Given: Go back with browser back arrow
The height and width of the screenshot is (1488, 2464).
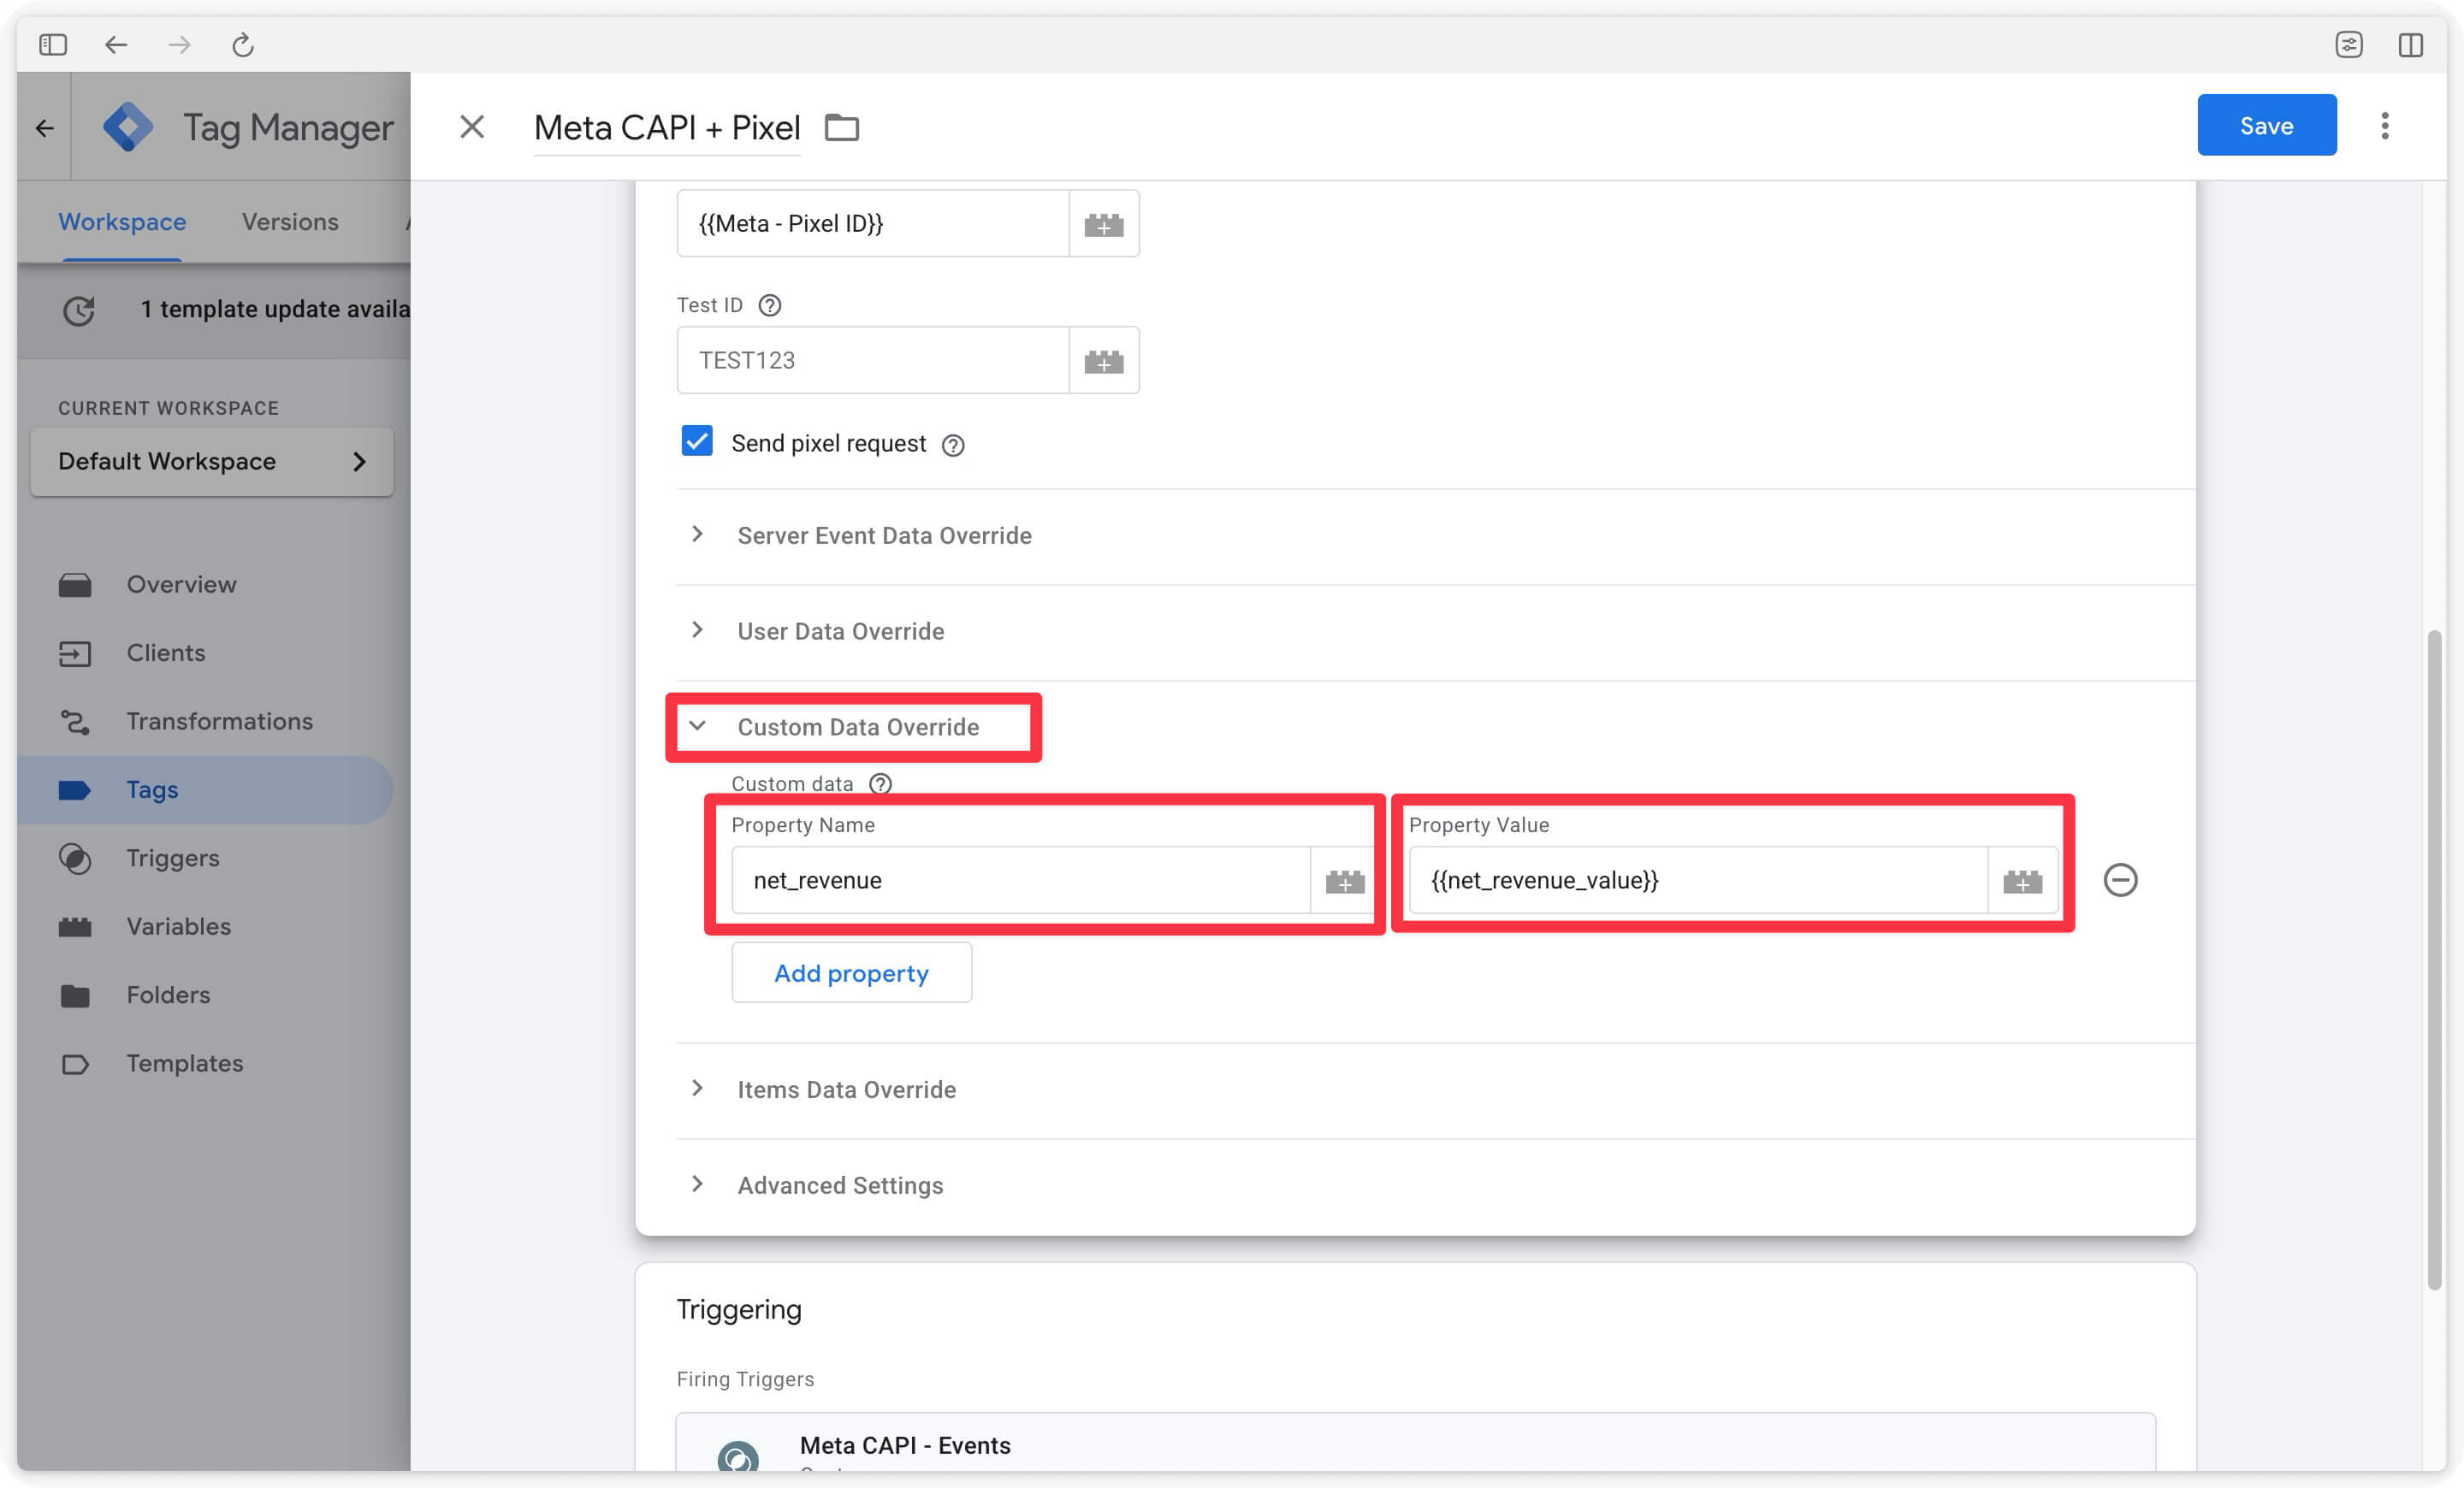Looking at the screenshot, I should click(116, 45).
